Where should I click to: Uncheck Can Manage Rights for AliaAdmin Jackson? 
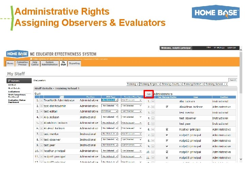pos(167,107)
